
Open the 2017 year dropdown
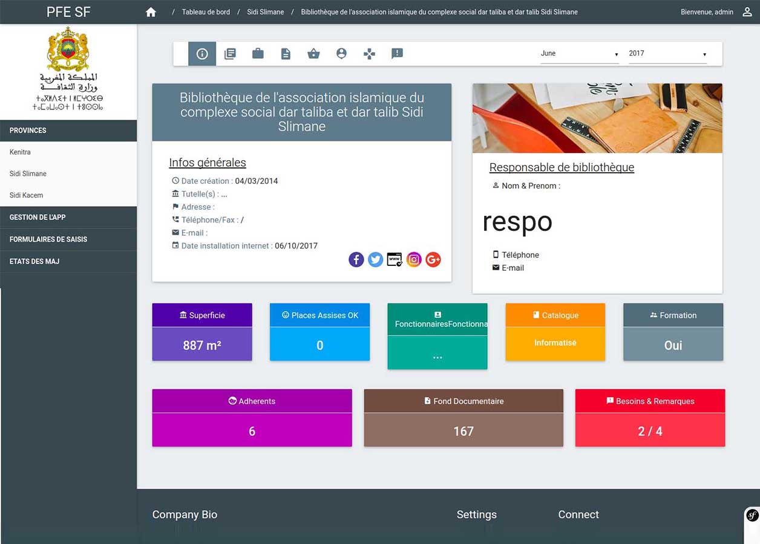coord(667,54)
